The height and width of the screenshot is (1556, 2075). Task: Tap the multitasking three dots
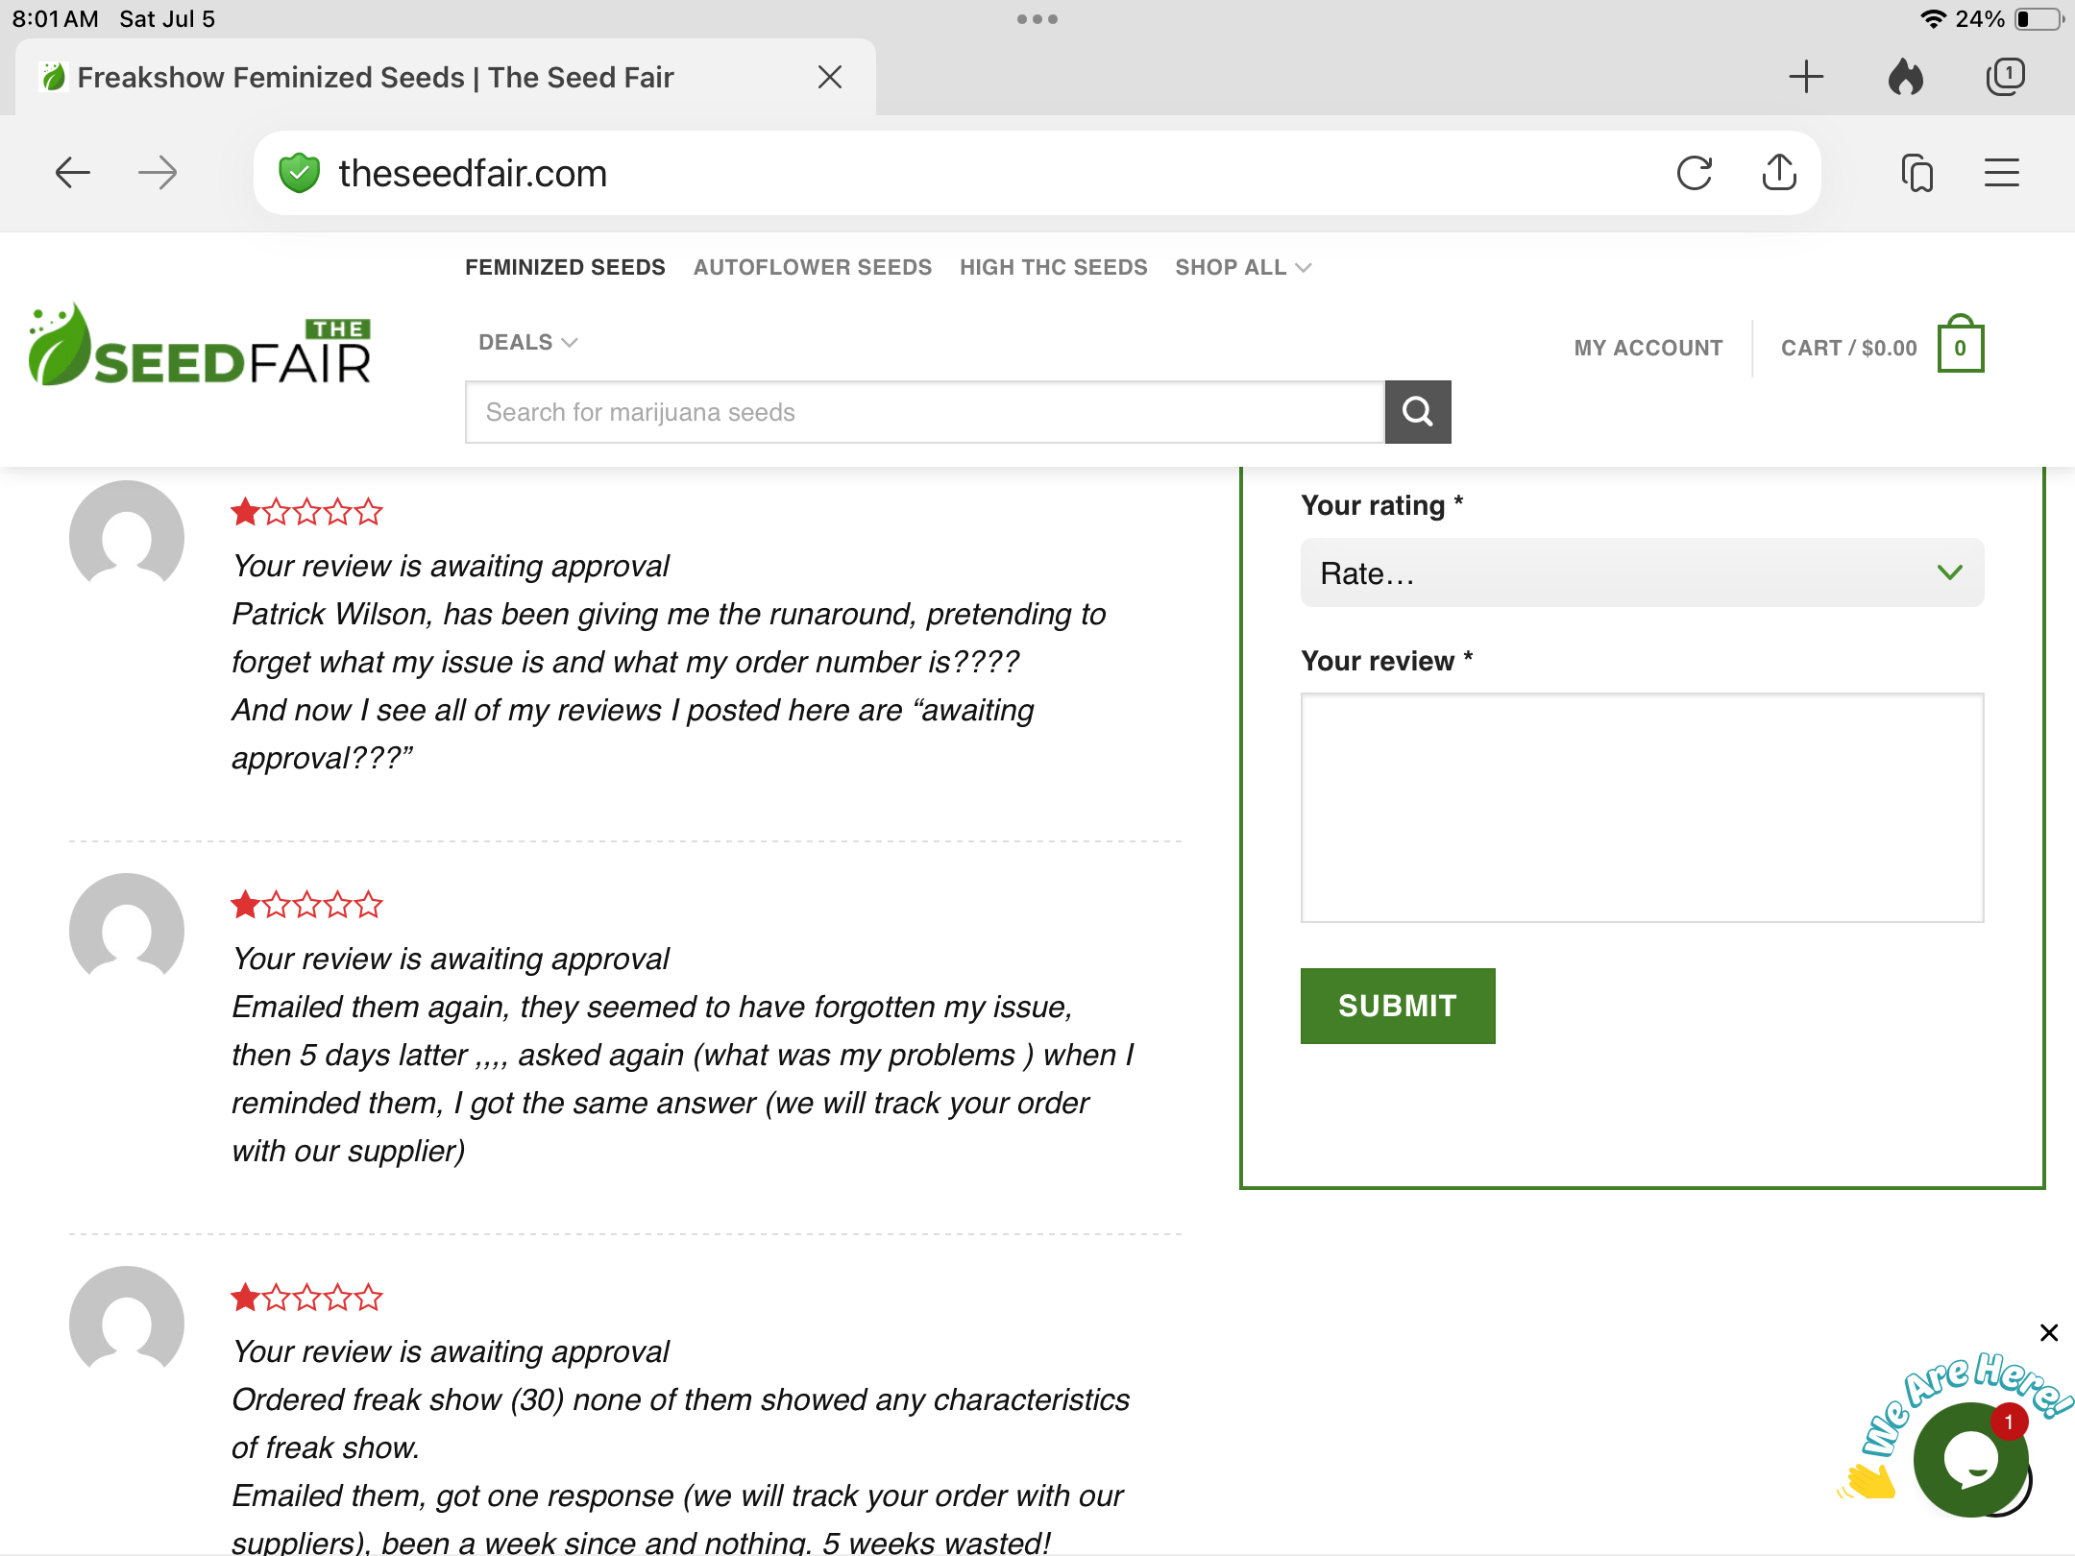(1037, 19)
